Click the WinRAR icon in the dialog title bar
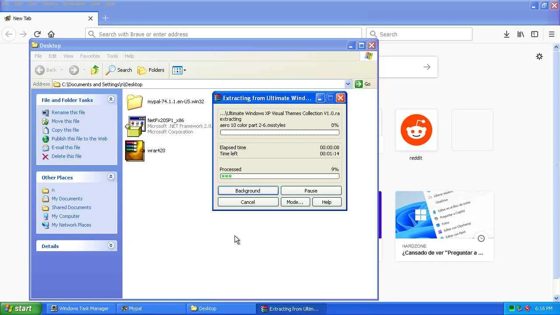 tap(218, 98)
